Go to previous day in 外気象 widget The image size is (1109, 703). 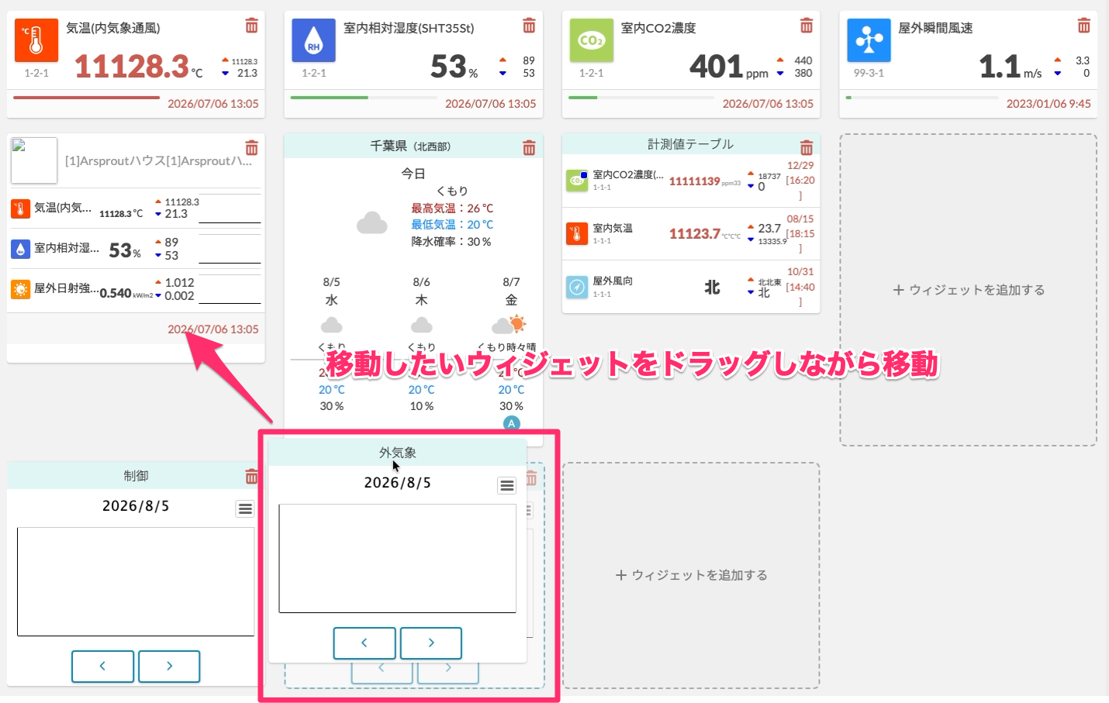tap(364, 643)
